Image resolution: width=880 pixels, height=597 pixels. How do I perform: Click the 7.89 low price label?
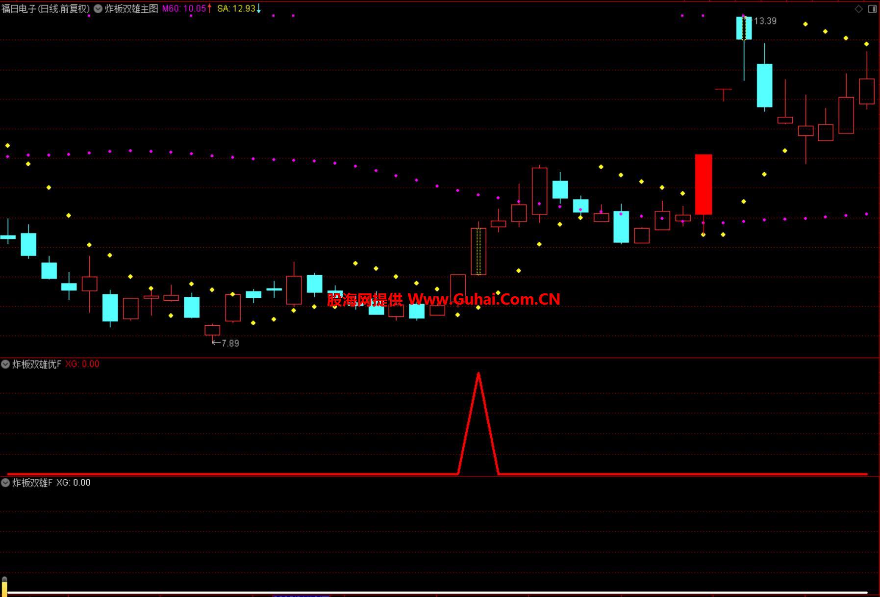[230, 343]
